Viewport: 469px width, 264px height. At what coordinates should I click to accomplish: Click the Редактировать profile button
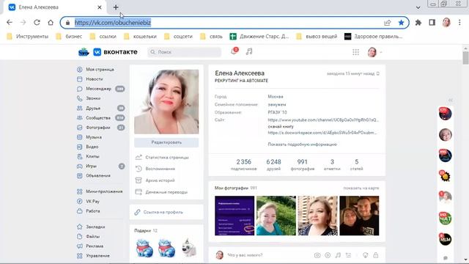click(x=166, y=142)
